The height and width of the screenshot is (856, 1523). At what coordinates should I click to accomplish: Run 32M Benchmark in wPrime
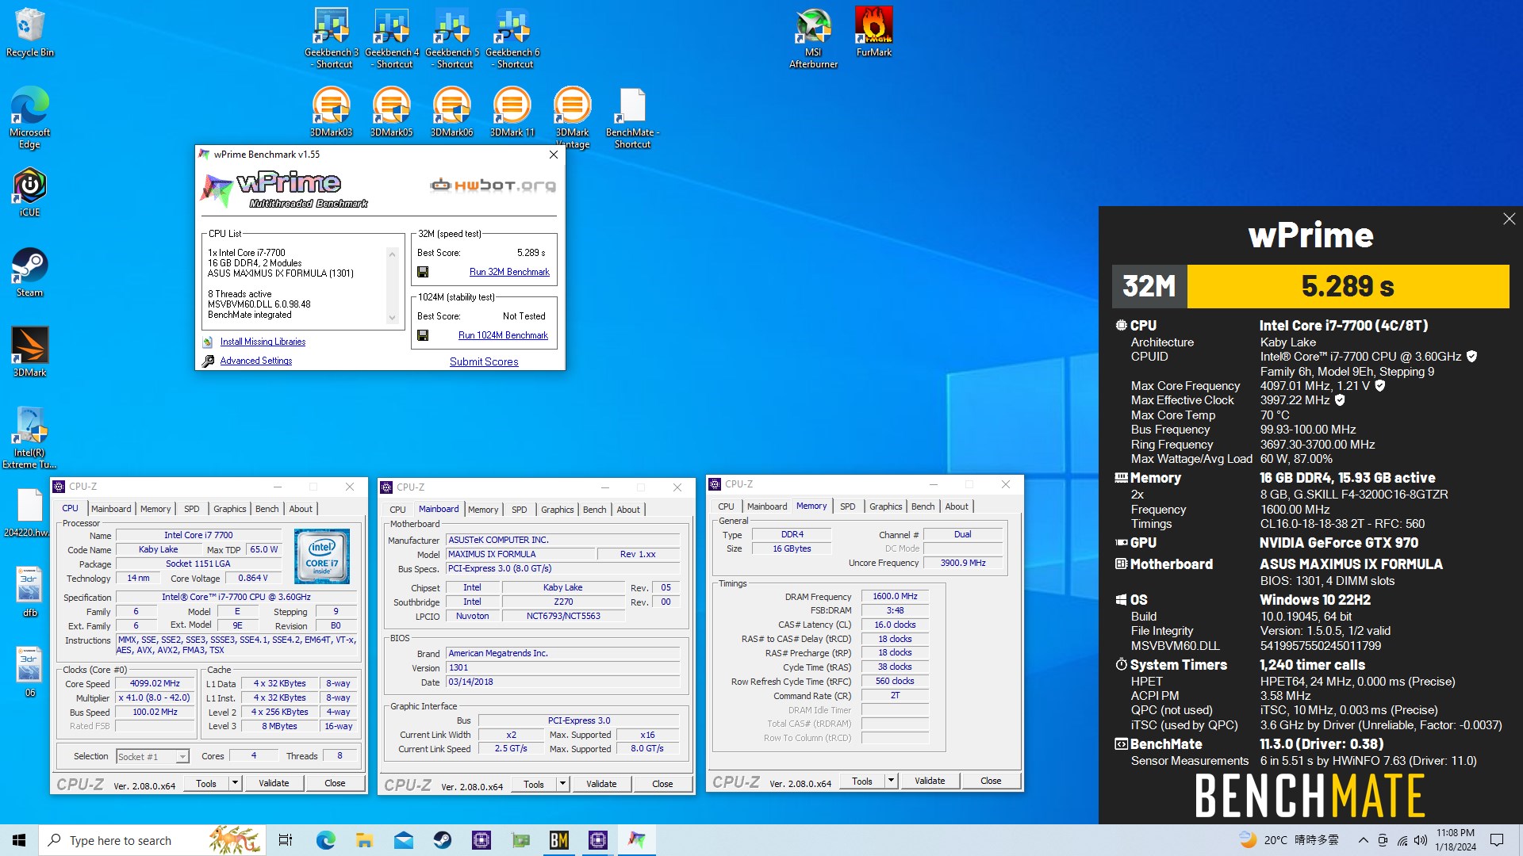(509, 272)
